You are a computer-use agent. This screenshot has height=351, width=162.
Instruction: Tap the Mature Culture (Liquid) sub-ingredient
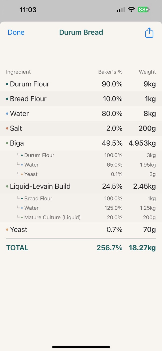click(52, 217)
